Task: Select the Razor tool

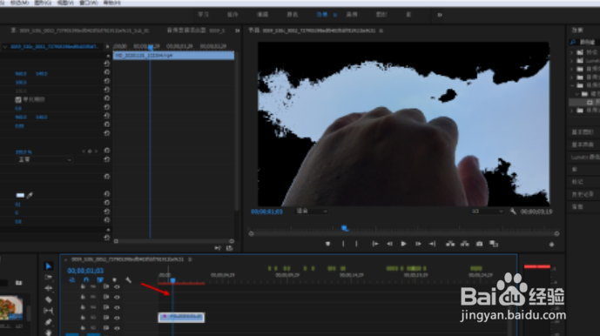Action: 48,299
